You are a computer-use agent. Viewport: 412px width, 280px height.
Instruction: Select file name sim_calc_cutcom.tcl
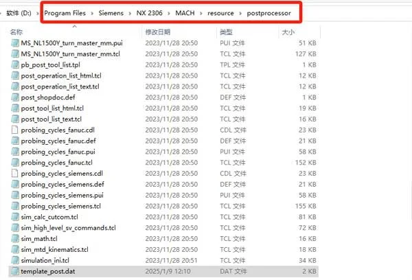click(x=49, y=217)
